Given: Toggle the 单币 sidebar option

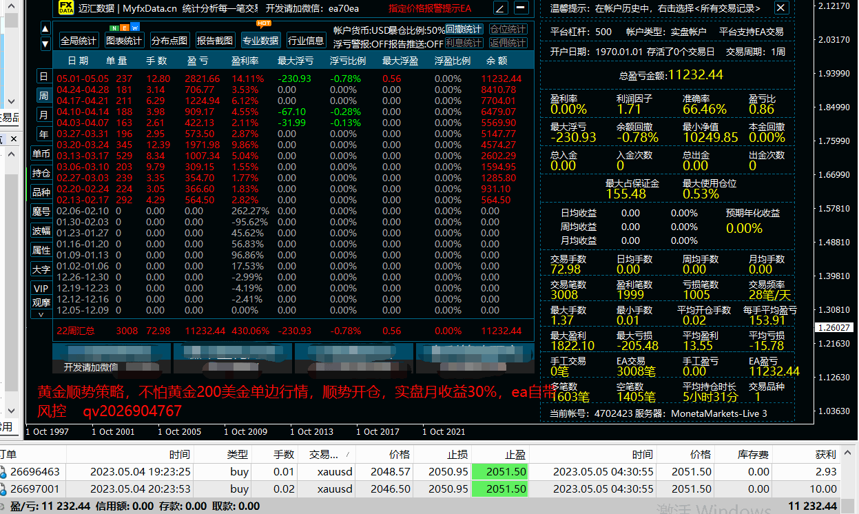Looking at the screenshot, I should 41,154.
